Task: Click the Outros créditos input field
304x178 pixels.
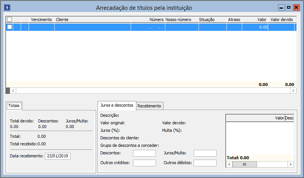Action: tap(144, 163)
